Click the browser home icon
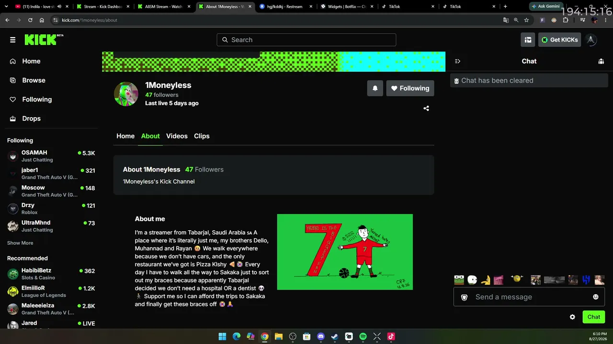Viewport: 613px width, 344px height. (42, 20)
